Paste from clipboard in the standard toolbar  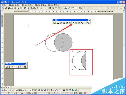pyautogui.click(x=35, y=8)
